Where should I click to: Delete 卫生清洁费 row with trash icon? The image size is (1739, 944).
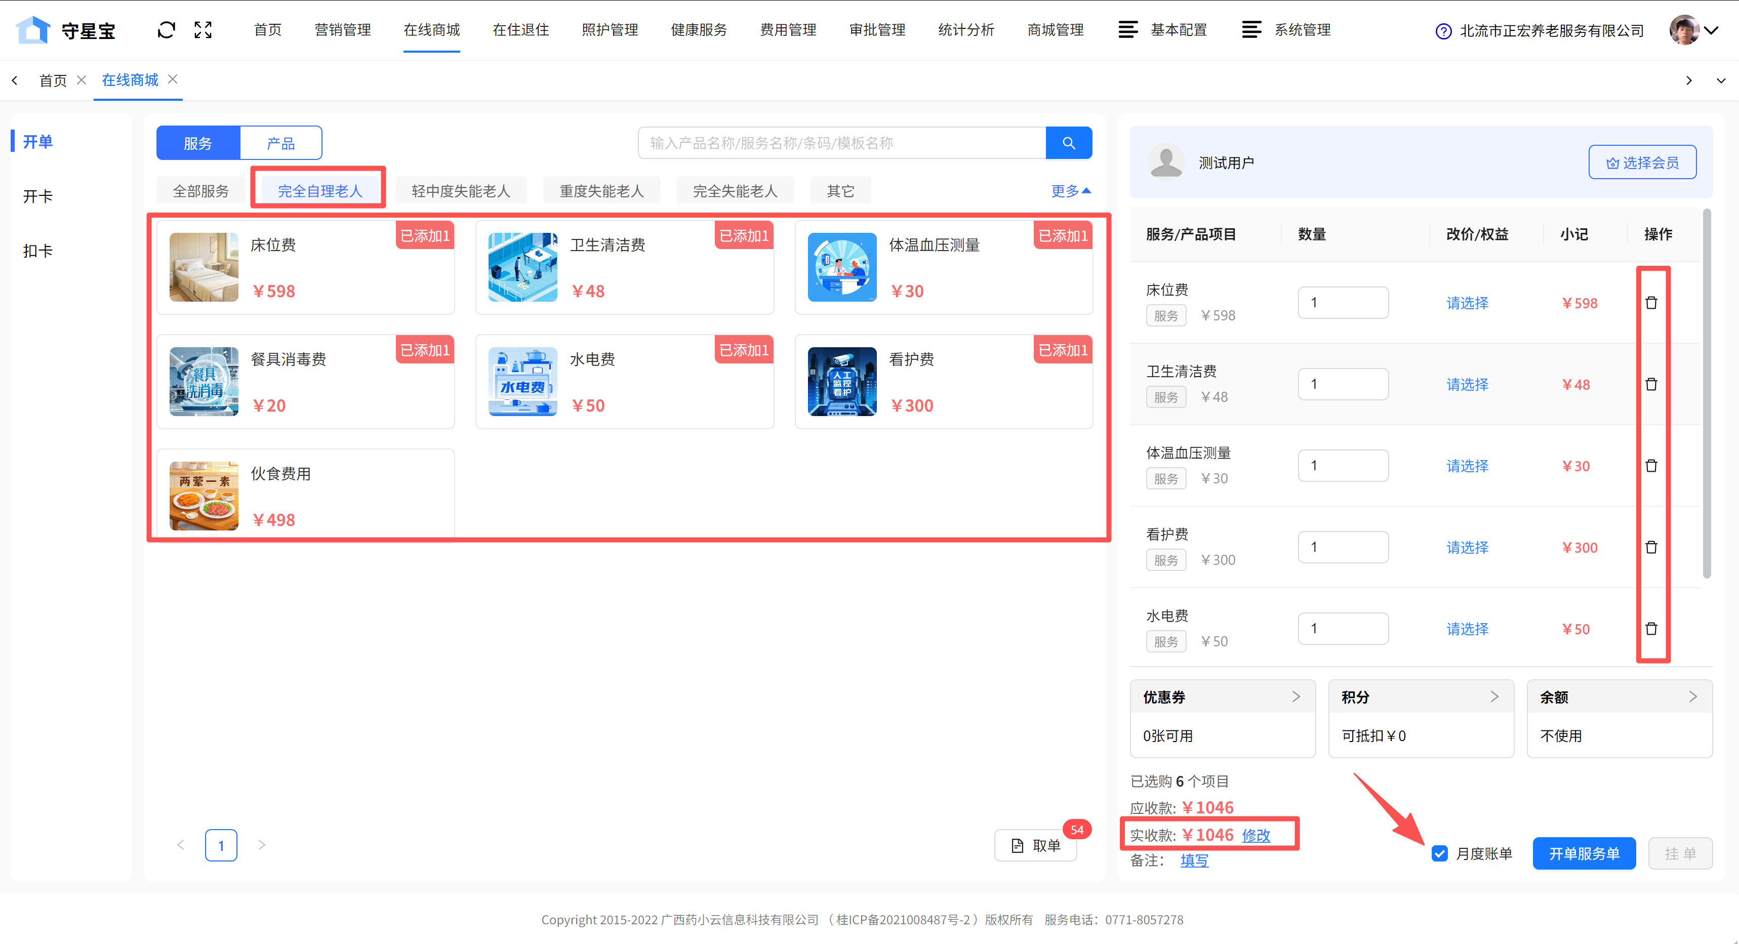tap(1651, 385)
